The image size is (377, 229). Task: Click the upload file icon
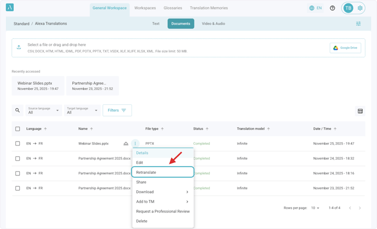(19, 48)
